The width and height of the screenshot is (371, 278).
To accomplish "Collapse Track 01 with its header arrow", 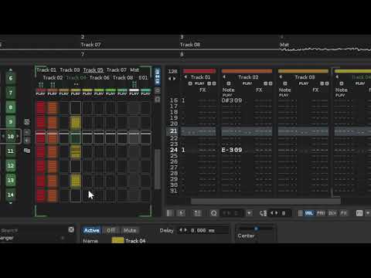I will tap(185, 77).
